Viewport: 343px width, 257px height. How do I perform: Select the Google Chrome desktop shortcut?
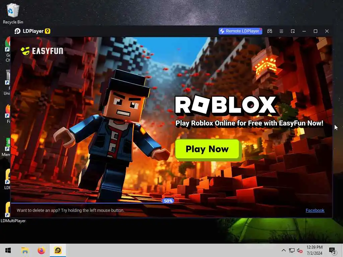[8, 50]
